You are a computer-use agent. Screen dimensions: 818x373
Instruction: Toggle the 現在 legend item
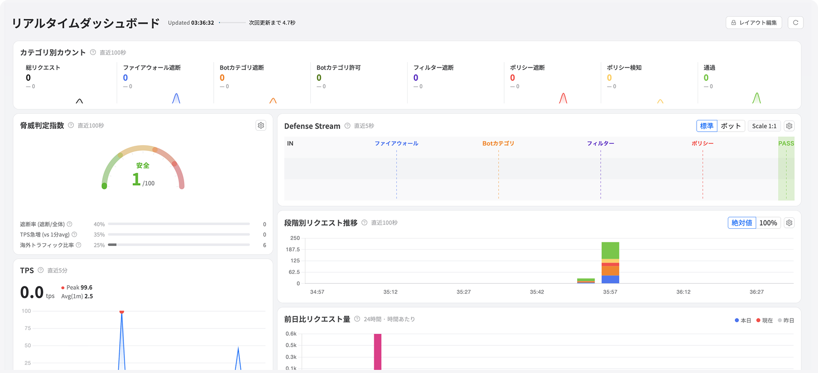765,321
